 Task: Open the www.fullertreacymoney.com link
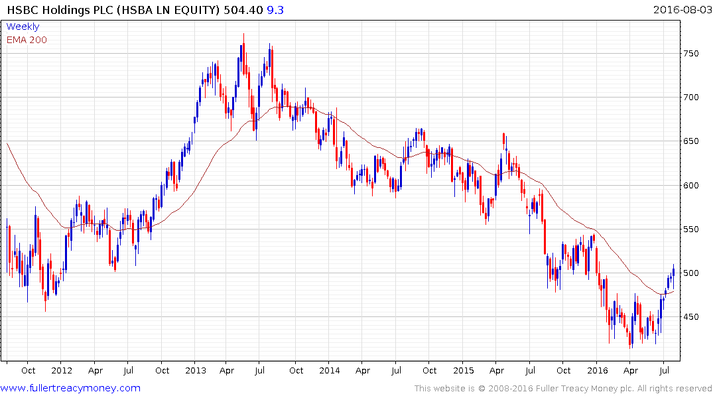coord(70,388)
